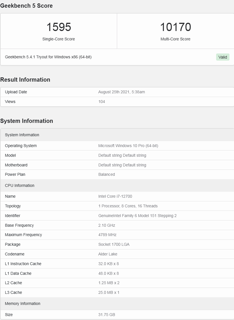Click the Power Plan Balanced value
Viewport: 234px width, 320px height.
point(107,174)
